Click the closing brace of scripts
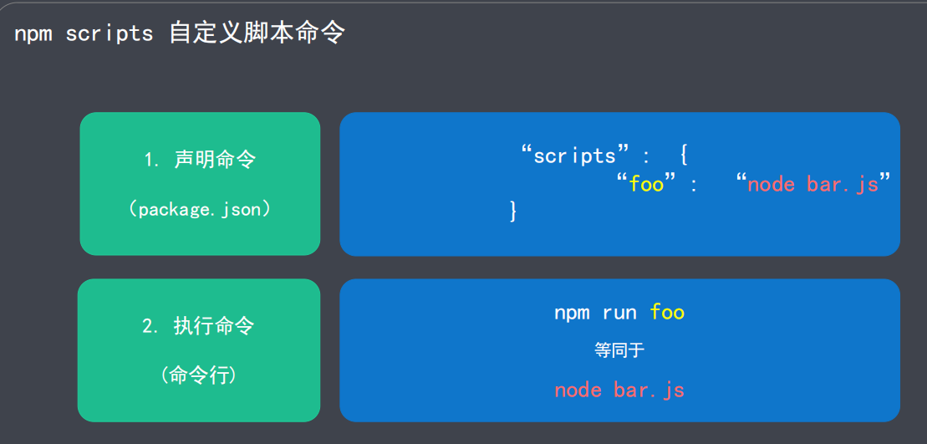 click(x=513, y=211)
